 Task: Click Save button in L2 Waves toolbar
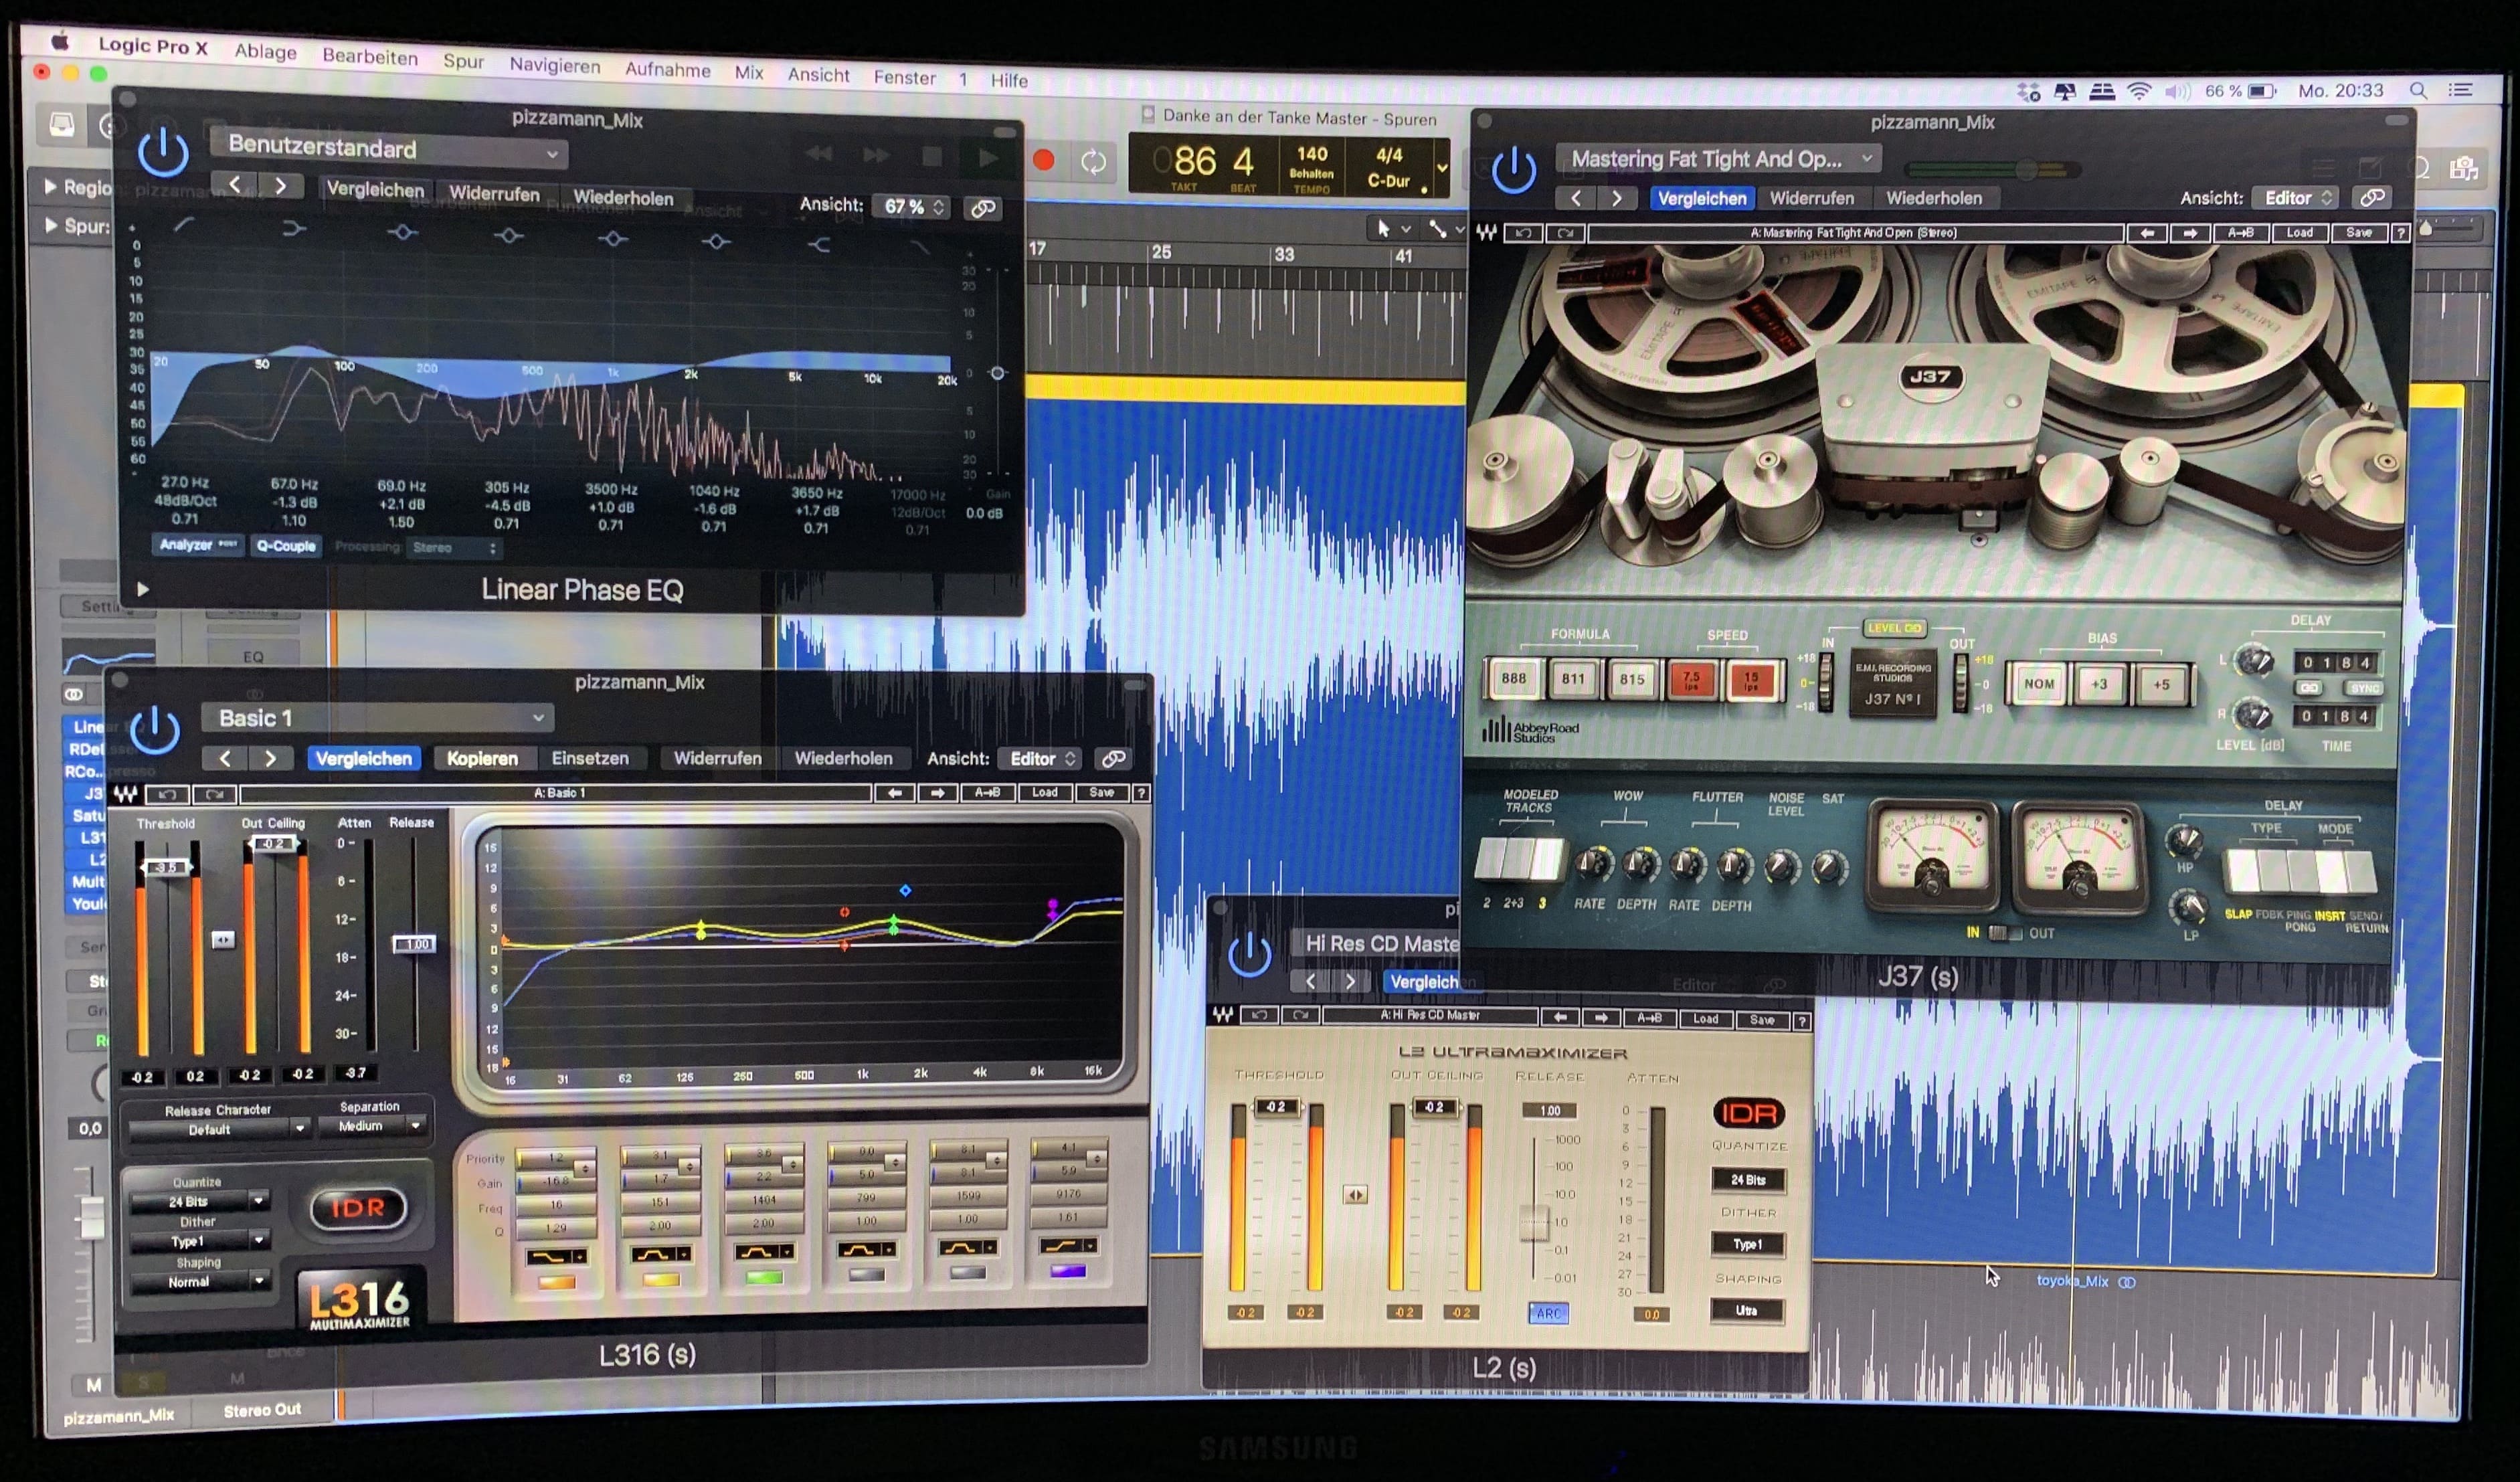pyautogui.click(x=1762, y=1020)
